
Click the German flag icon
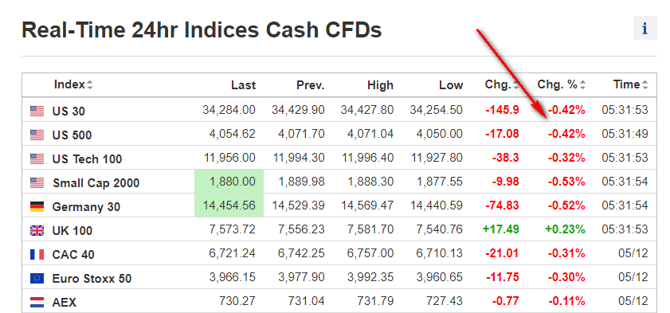(37, 207)
